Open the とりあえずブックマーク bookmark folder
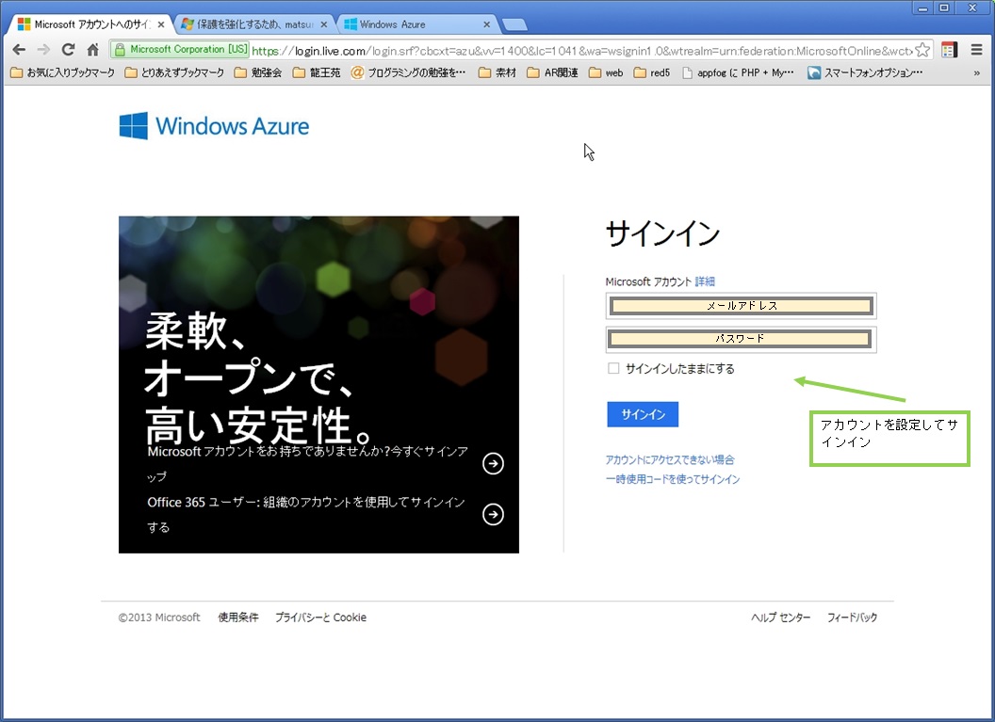This screenshot has height=722, width=995. pyautogui.click(x=174, y=72)
